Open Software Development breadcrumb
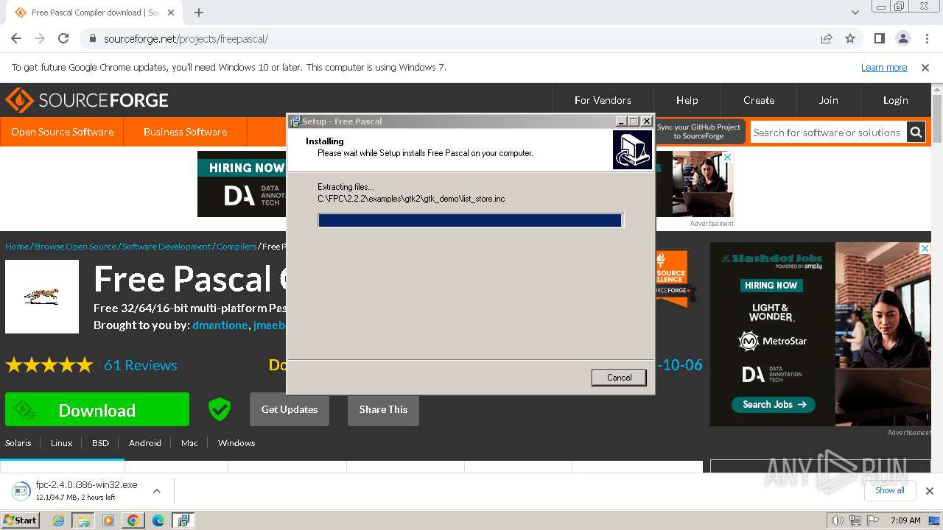Image resolution: width=943 pixels, height=530 pixels. click(166, 247)
